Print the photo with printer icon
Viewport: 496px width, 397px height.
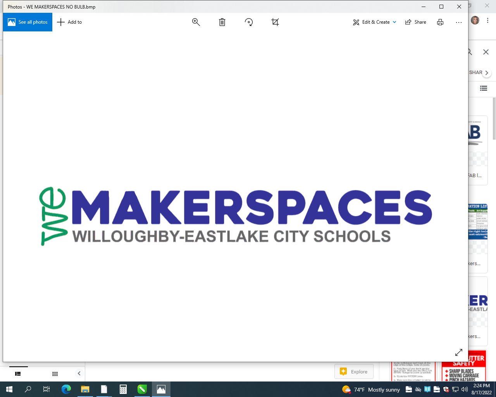coord(440,22)
